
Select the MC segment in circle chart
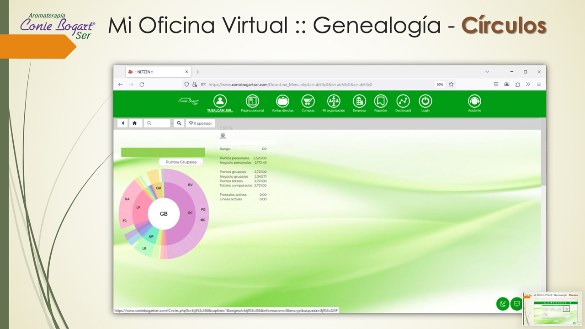pyautogui.click(x=202, y=220)
